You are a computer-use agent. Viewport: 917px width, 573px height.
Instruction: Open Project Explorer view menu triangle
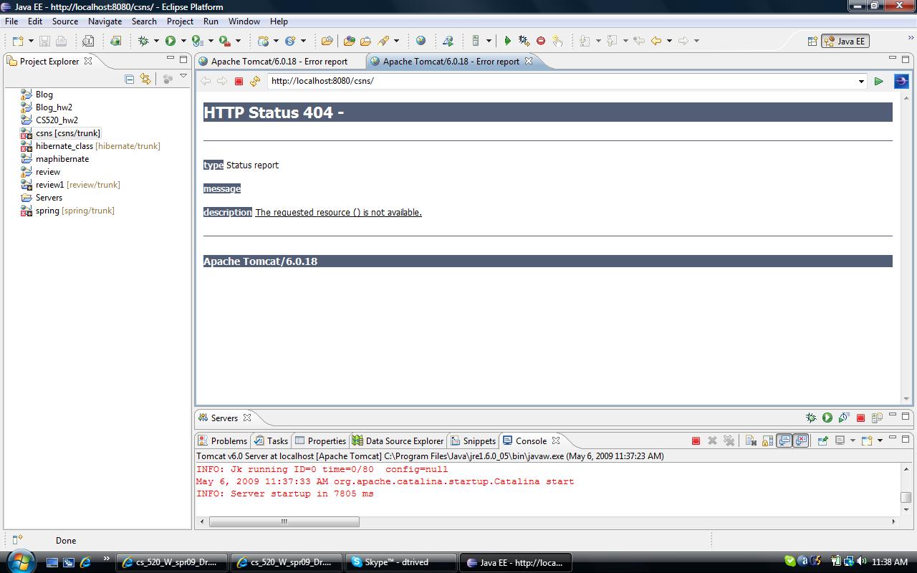point(183,77)
